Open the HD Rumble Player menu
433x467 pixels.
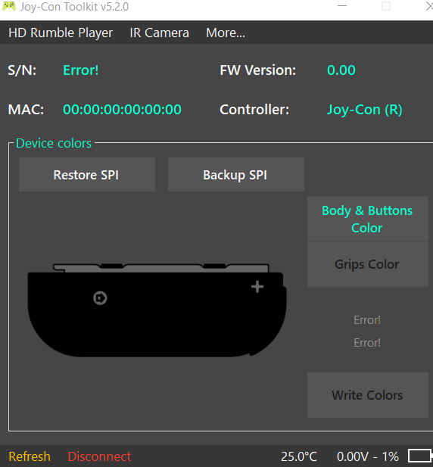[x=61, y=33]
